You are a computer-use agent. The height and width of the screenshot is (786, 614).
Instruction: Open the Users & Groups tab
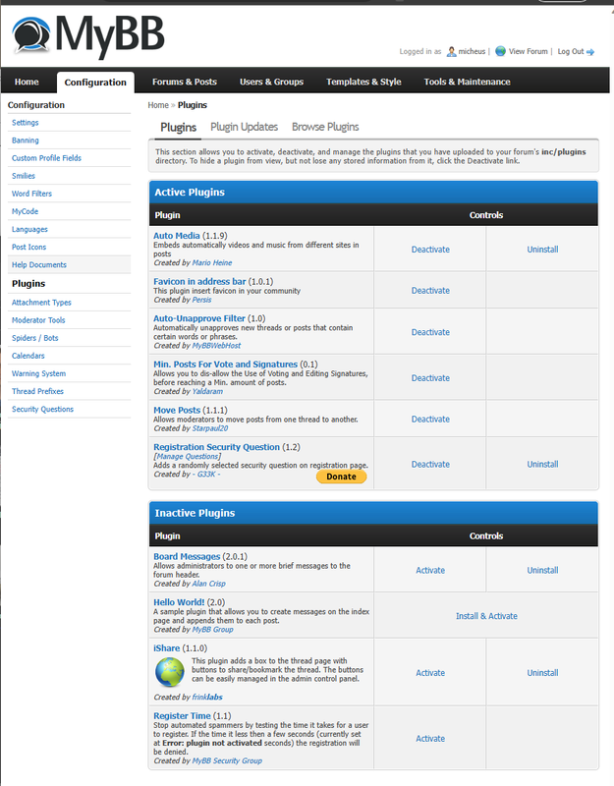[x=272, y=82]
